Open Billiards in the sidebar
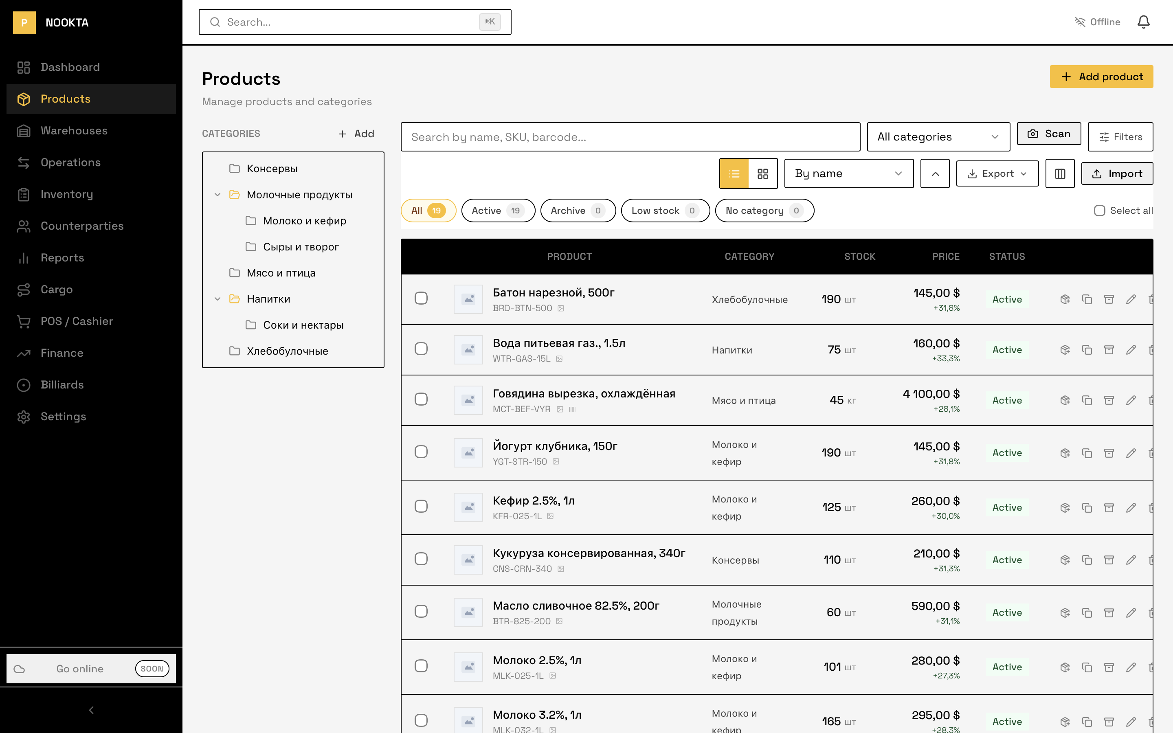The height and width of the screenshot is (733, 1173). [x=91, y=385]
